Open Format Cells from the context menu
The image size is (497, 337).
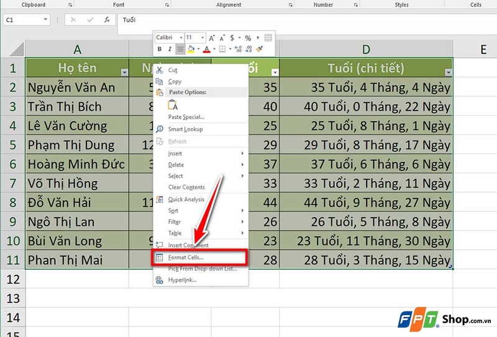click(201, 257)
